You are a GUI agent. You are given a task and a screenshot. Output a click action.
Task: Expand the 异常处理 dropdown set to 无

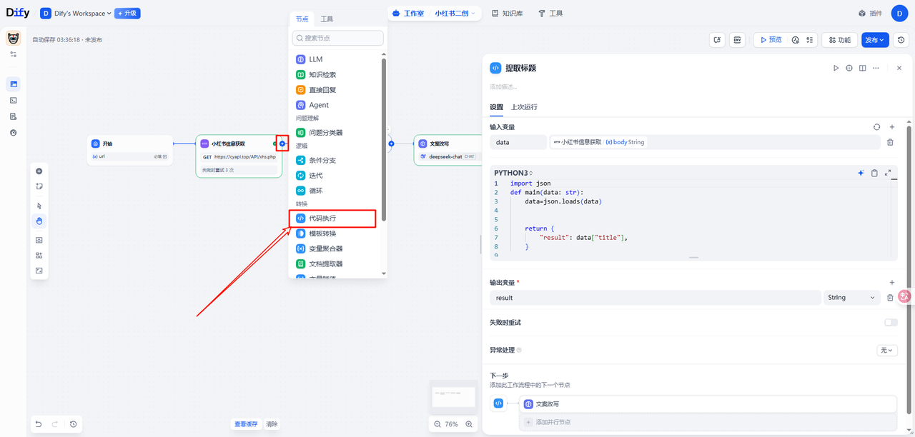(886, 351)
